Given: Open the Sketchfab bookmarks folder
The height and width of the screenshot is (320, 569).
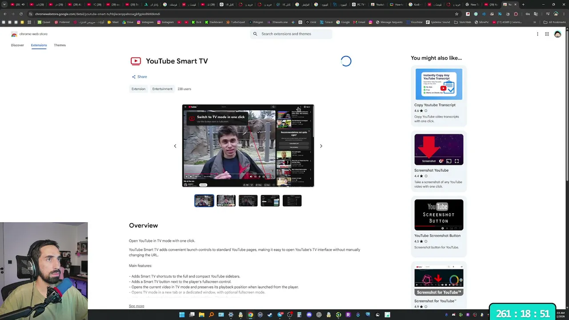Looking at the screenshot, I should pos(462,22).
